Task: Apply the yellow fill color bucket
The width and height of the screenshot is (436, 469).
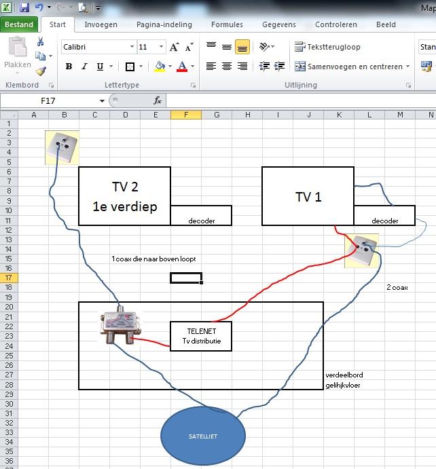Action: pyautogui.click(x=160, y=67)
